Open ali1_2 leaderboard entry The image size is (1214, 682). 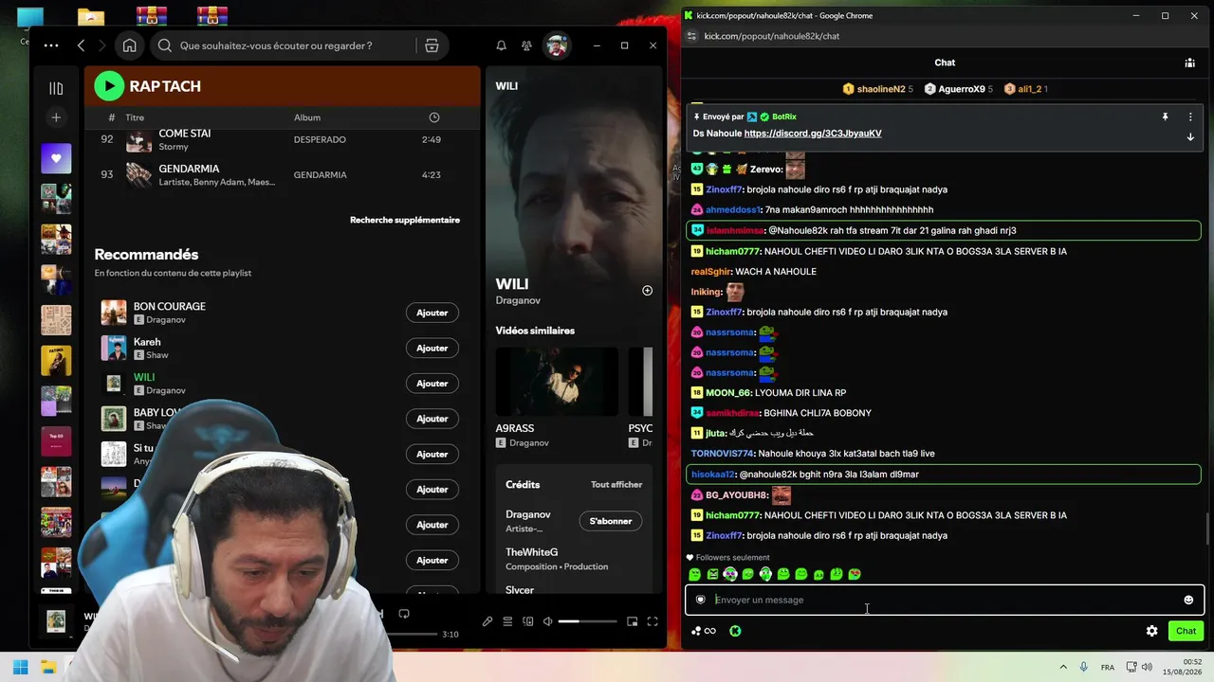pyautogui.click(x=1025, y=89)
